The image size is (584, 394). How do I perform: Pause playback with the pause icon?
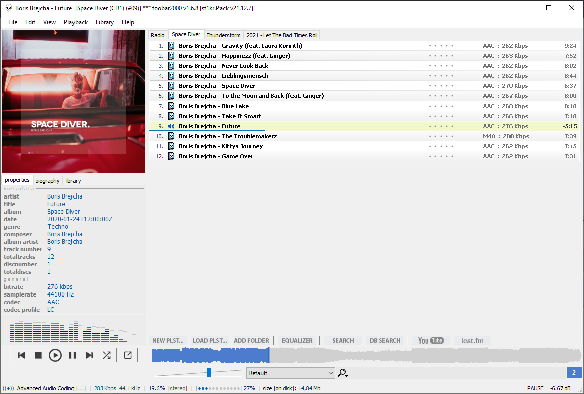pos(72,355)
